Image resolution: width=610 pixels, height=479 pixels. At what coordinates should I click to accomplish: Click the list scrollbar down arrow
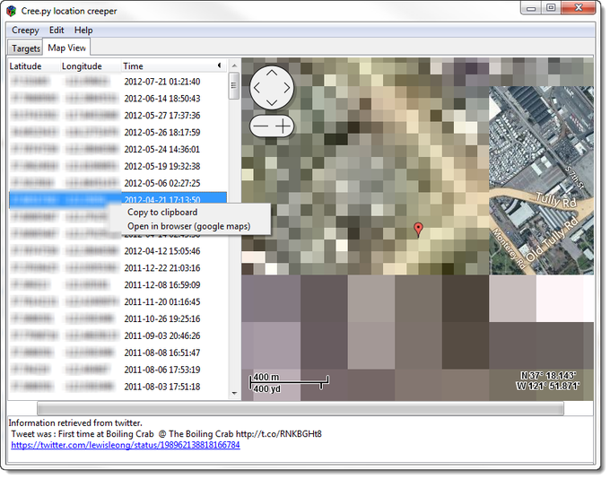(234, 394)
